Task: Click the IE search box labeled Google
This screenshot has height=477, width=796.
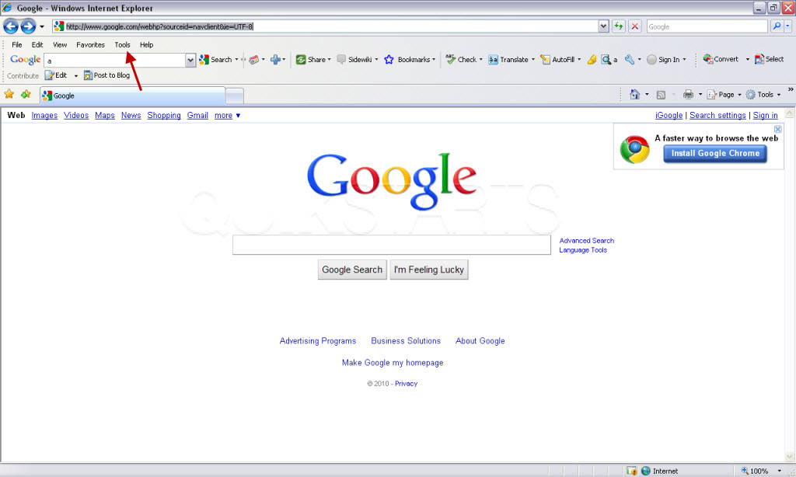Action: tap(707, 26)
